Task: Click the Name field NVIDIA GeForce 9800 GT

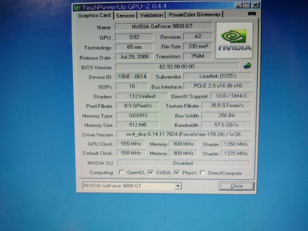Action: 163,26
